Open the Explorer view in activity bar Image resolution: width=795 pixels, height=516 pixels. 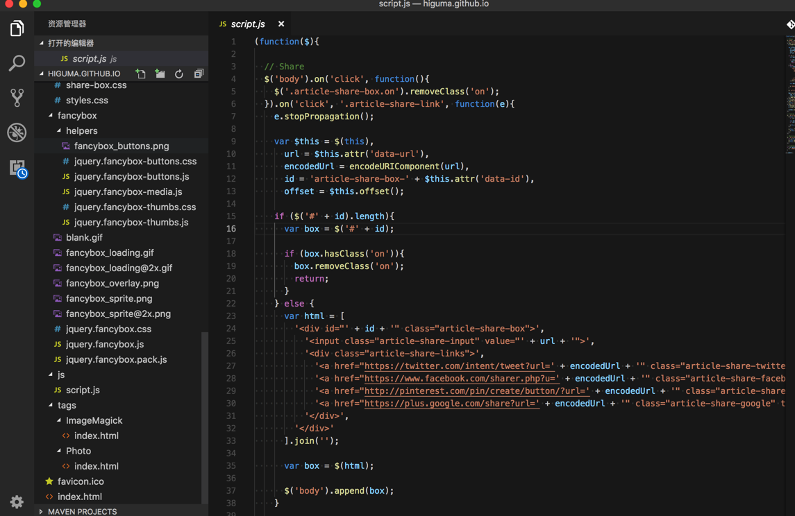[x=17, y=28]
